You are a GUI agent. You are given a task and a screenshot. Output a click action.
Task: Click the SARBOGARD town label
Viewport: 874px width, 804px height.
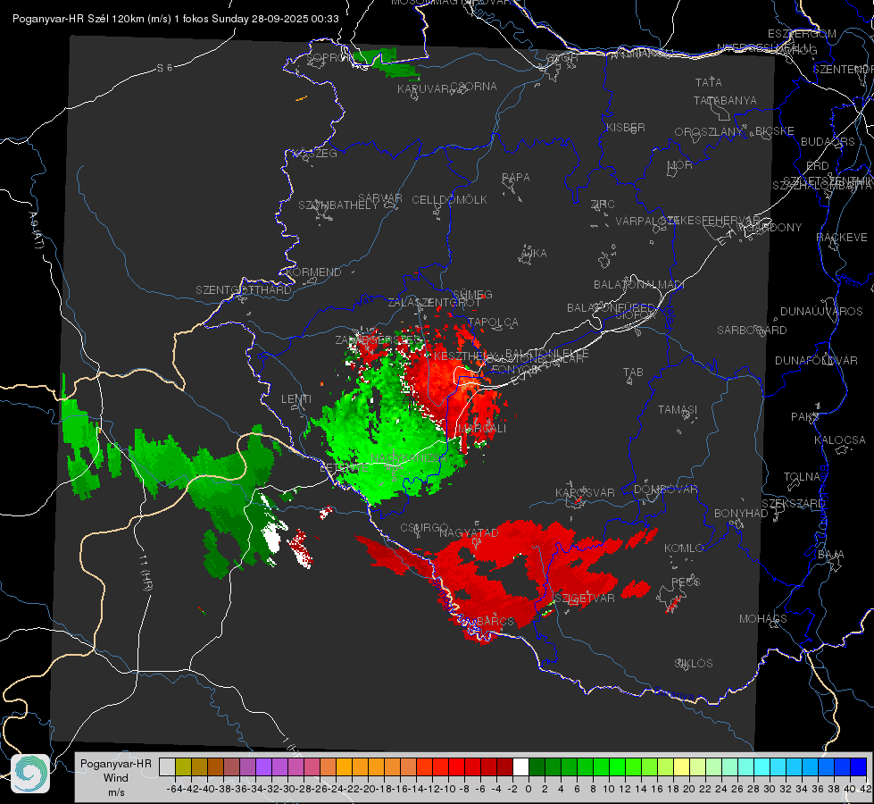752,331
